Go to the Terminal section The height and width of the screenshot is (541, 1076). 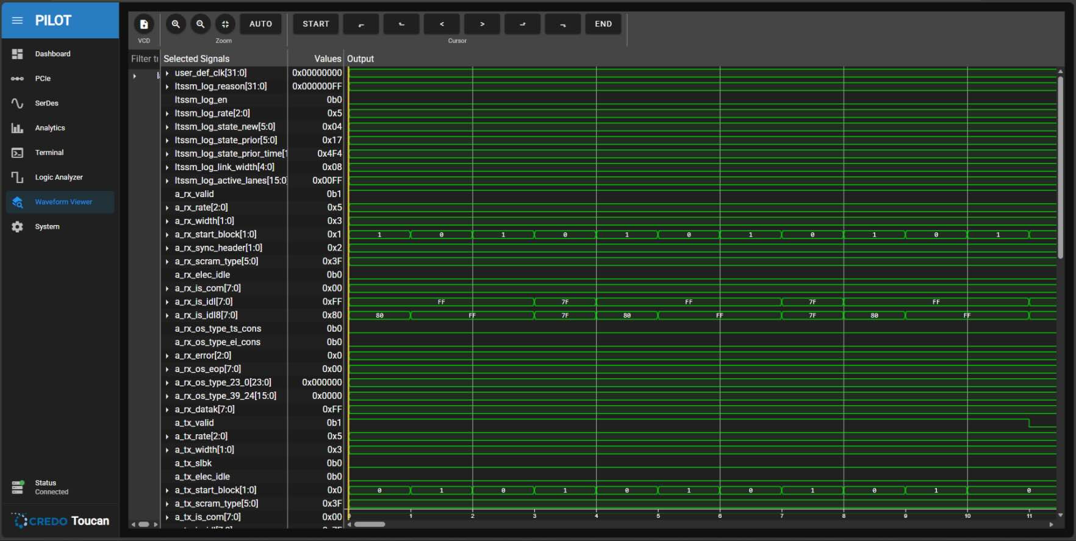[49, 153]
